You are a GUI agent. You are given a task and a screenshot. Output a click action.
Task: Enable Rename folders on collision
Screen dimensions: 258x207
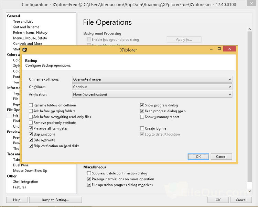point(31,105)
